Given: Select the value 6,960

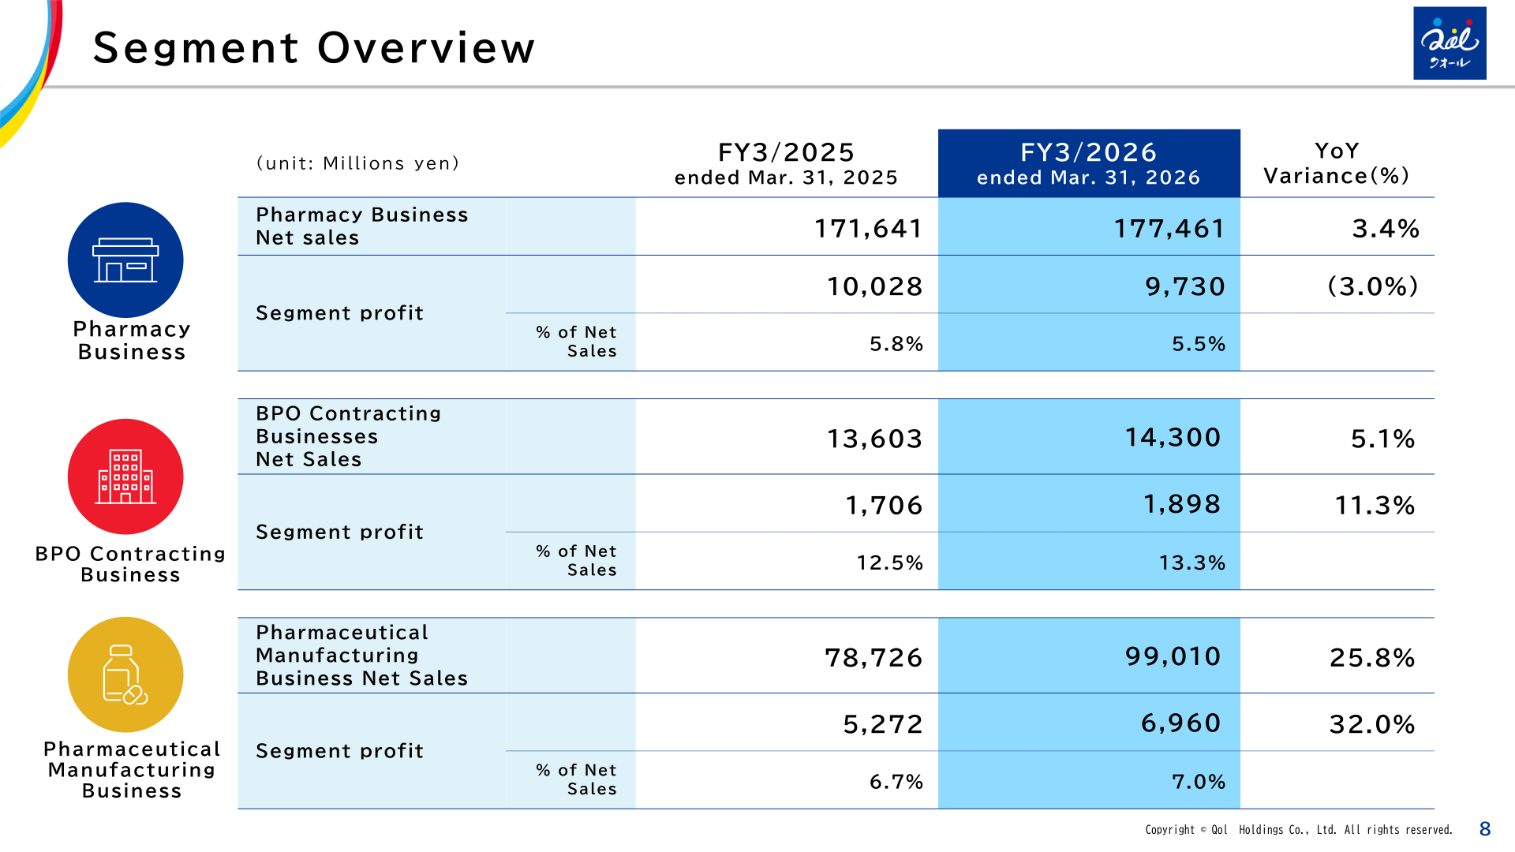Looking at the screenshot, I should click(1180, 723).
